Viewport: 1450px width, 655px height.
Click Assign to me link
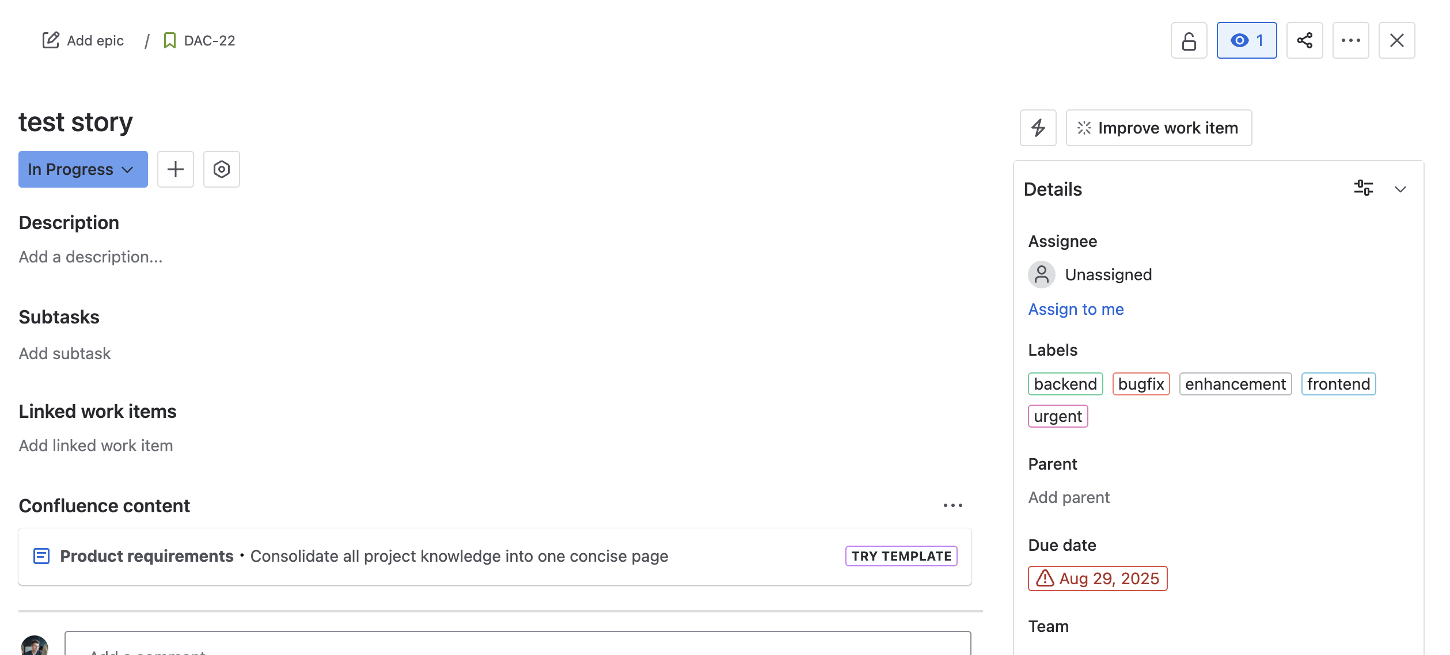[1076, 309]
